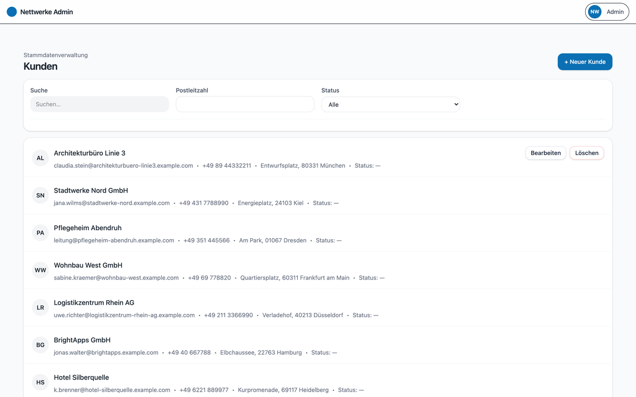Click the WW avatar for Wohnbau West
Image resolution: width=636 pixels, height=397 pixels.
point(40,270)
